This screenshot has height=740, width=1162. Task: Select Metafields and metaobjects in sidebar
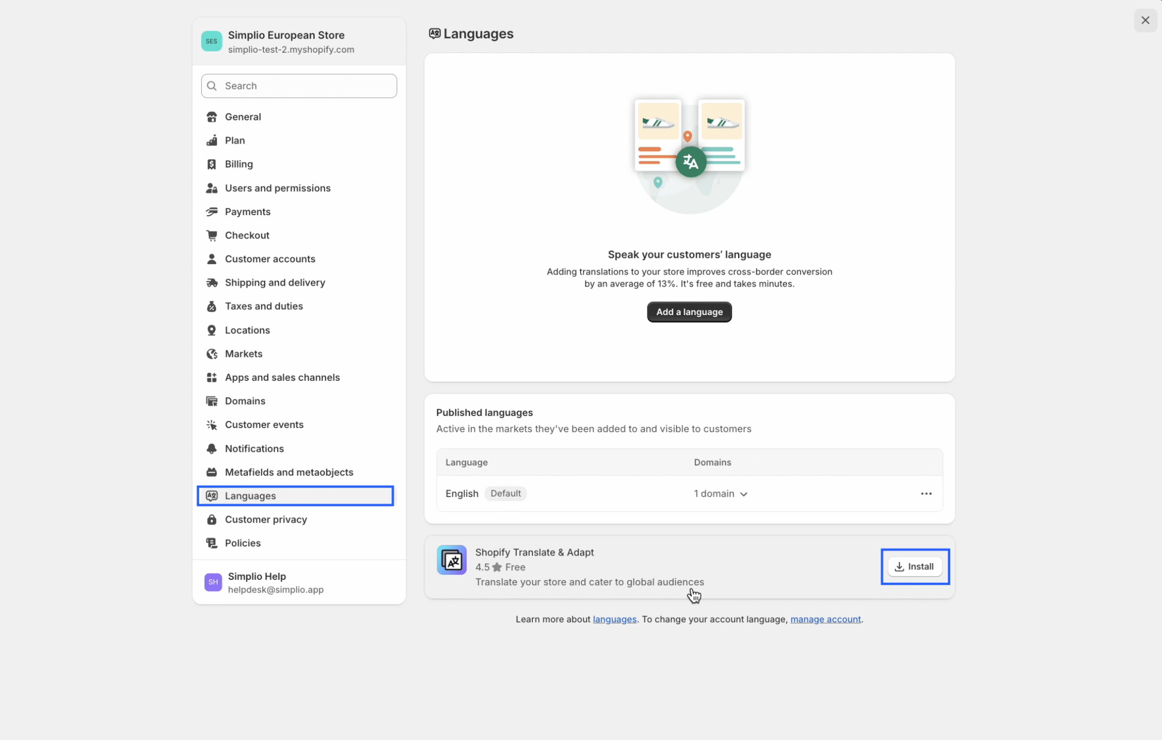tap(289, 472)
